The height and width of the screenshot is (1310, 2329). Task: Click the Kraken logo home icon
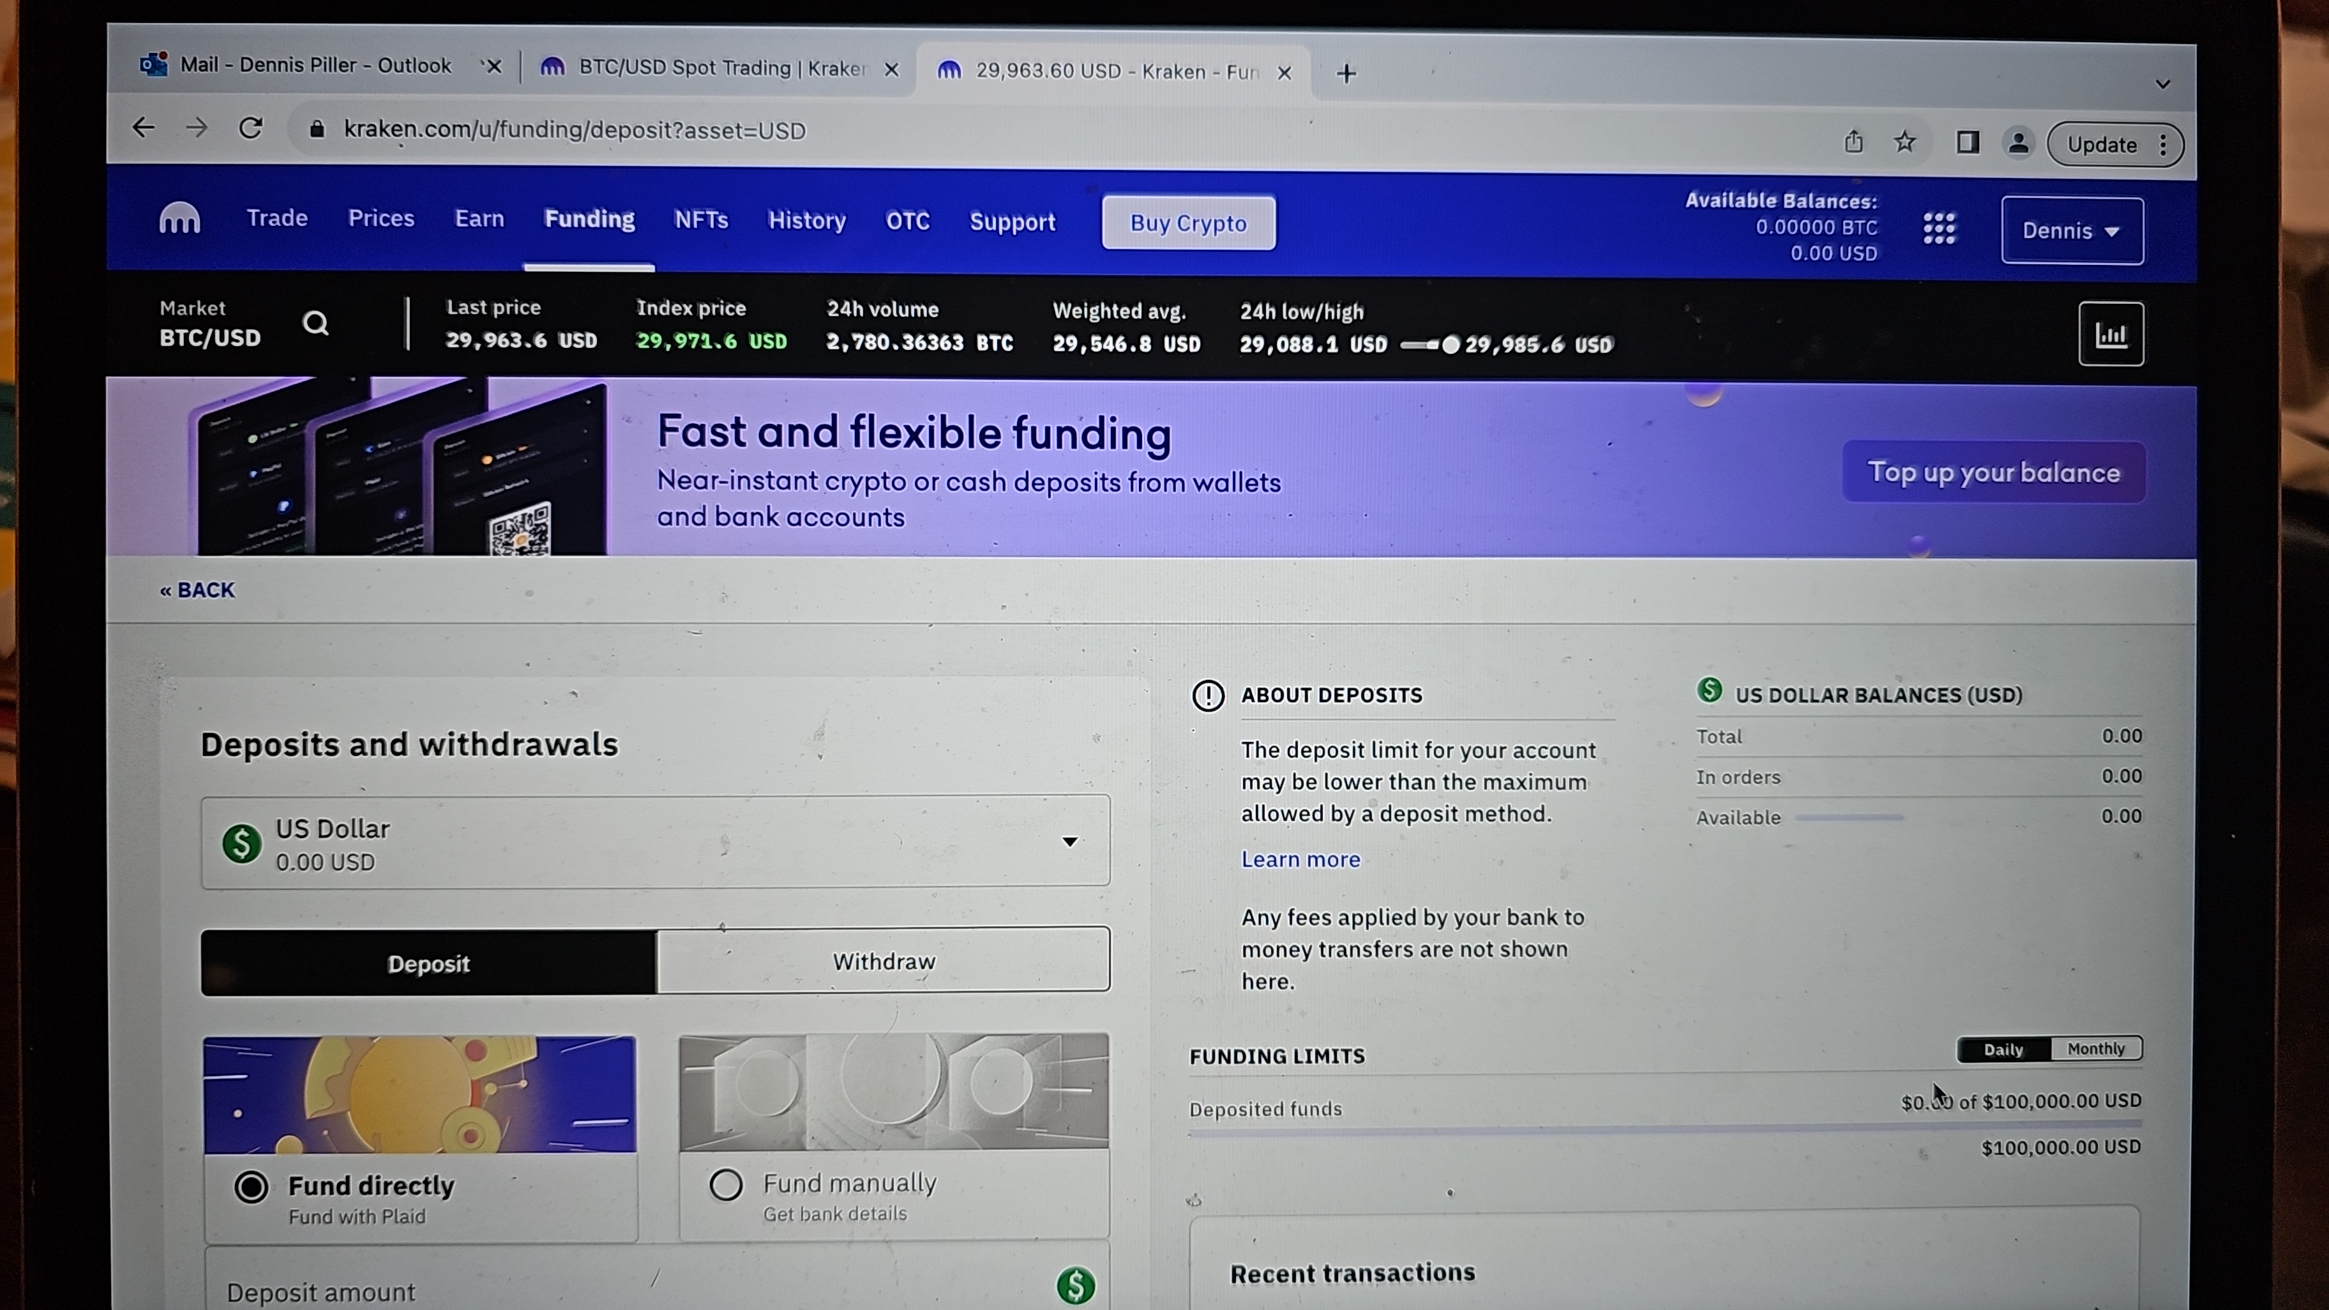179,218
